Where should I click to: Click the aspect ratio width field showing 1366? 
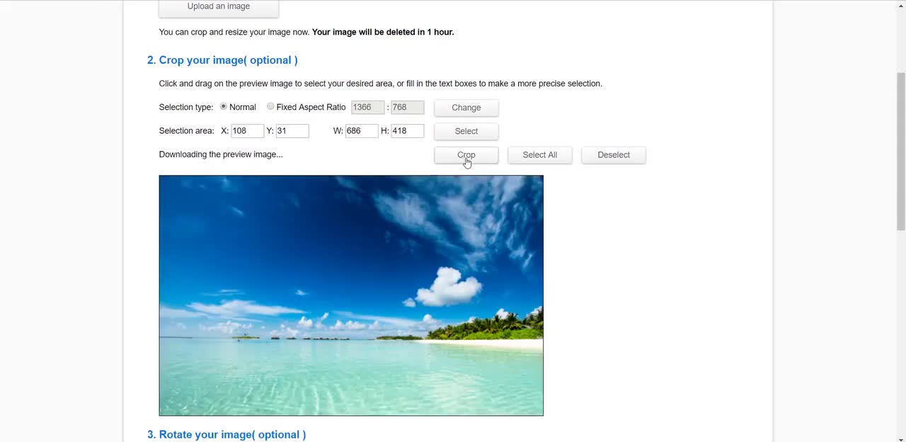click(x=367, y=108)
